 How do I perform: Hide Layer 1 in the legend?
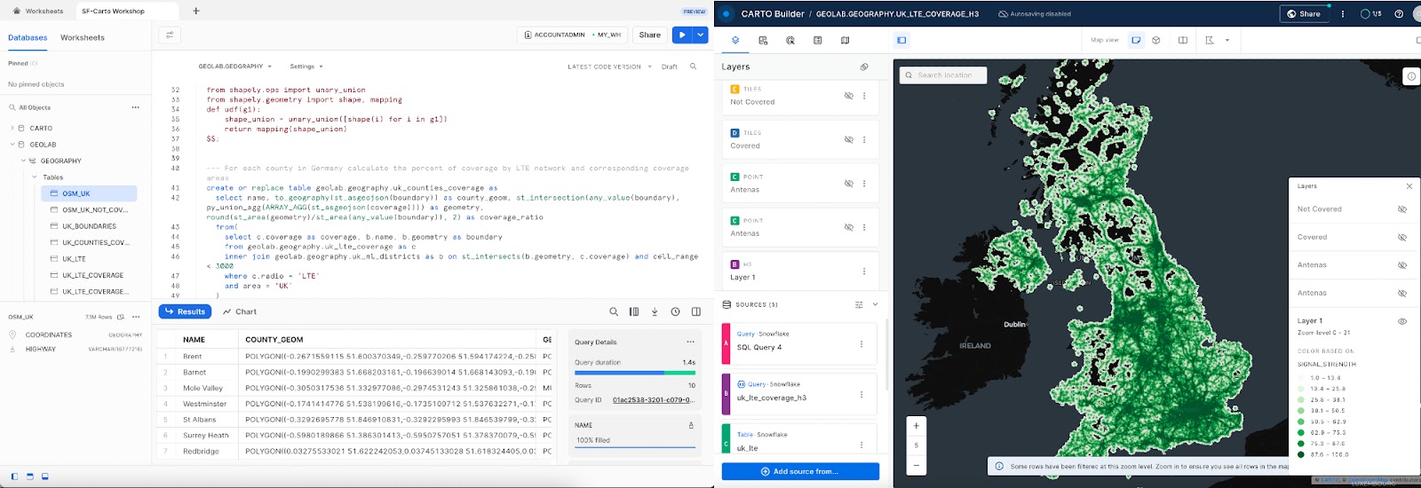pos(1402,321)
